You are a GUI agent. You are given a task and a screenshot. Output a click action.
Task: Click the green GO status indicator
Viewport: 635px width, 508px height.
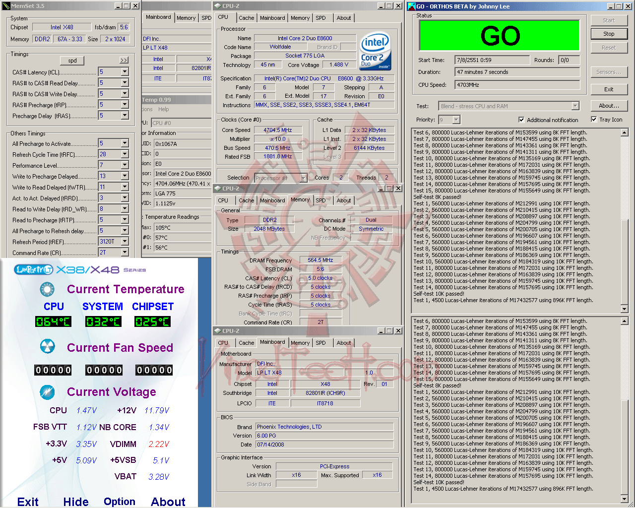500,35
